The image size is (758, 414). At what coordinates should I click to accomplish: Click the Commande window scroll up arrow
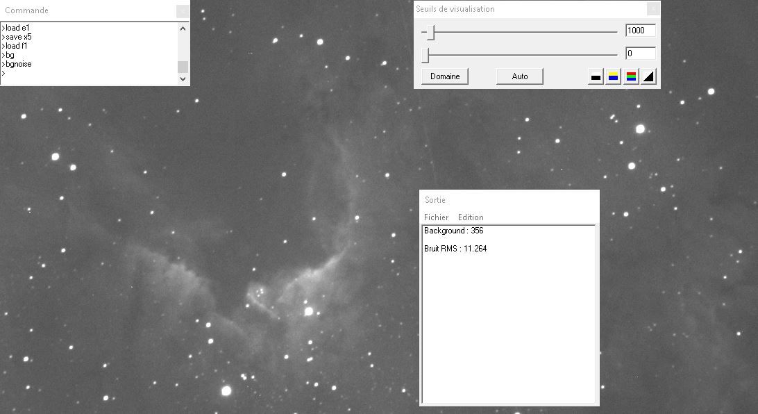tap(183, 28)
